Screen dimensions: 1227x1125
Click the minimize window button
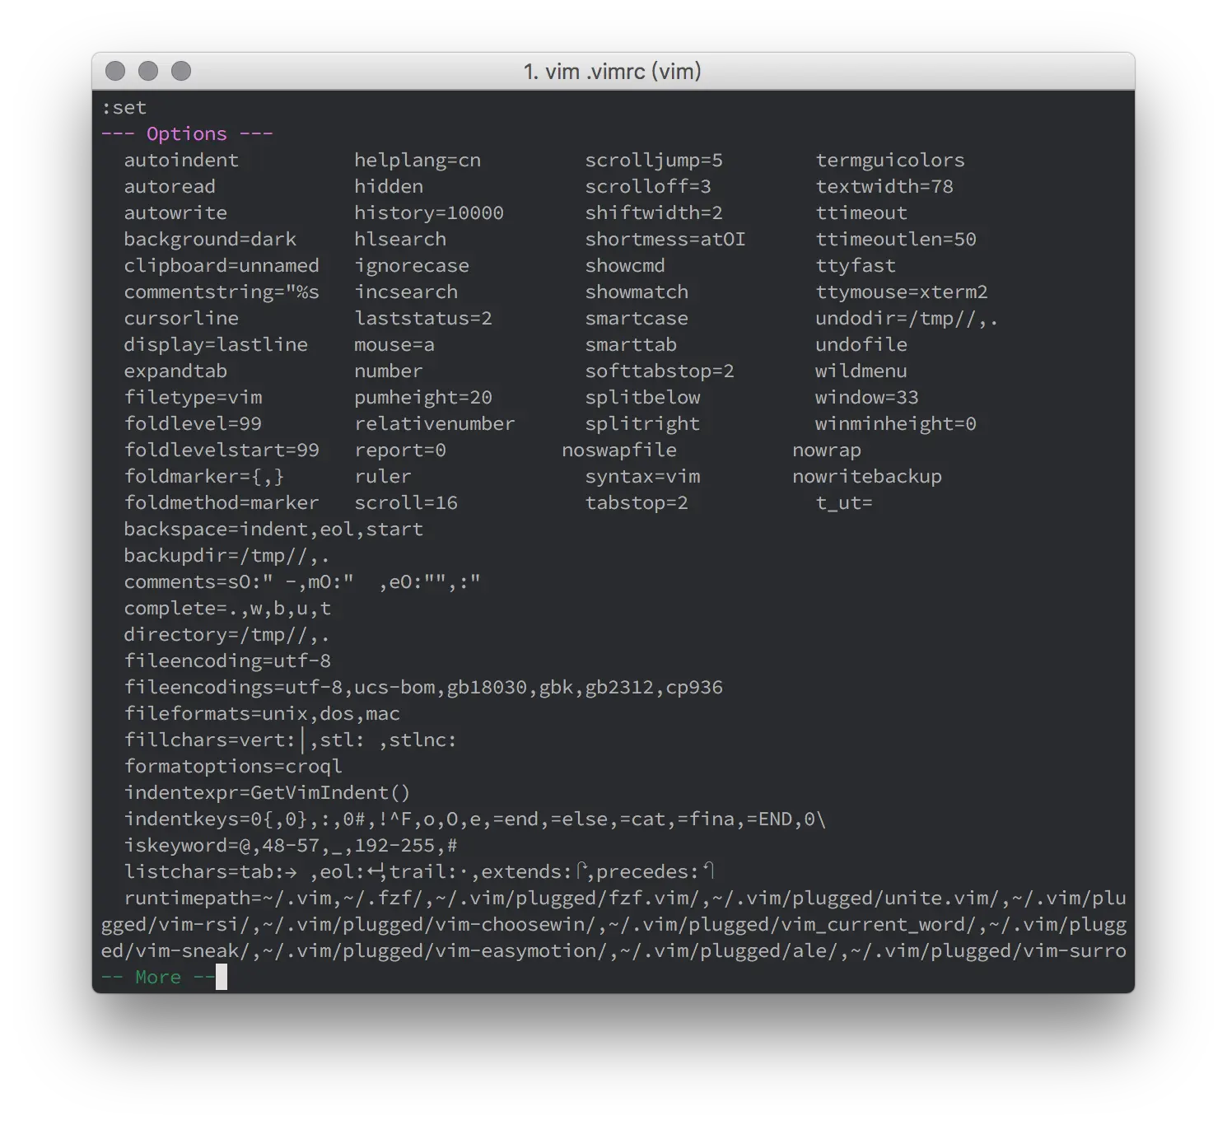pyautogui.click(x=148, y=71)
